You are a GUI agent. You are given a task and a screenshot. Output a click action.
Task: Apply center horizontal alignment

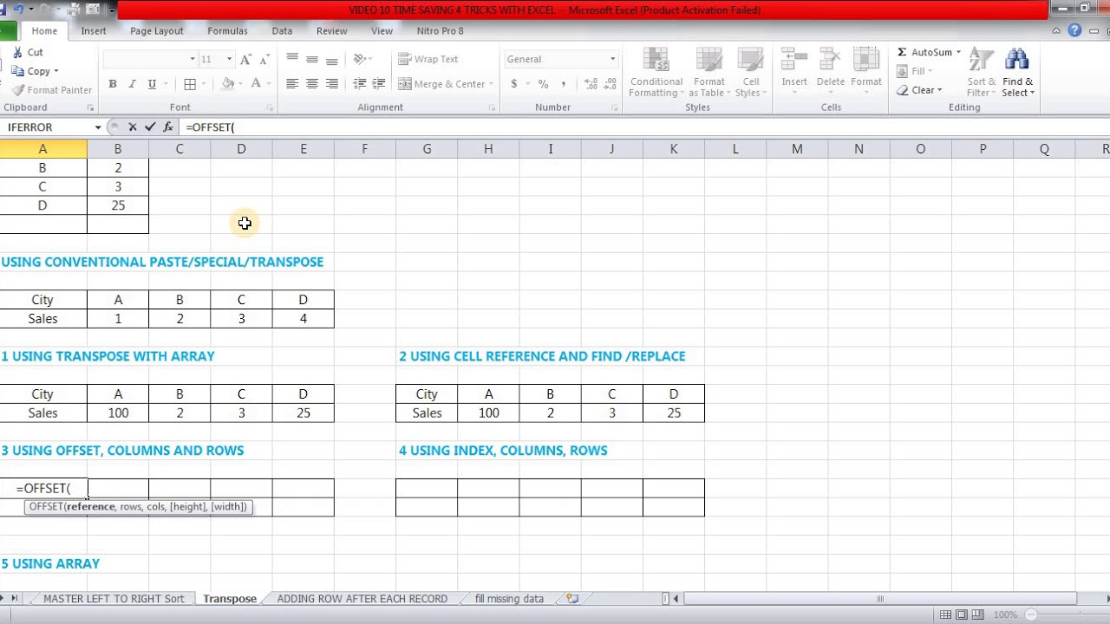311,84
